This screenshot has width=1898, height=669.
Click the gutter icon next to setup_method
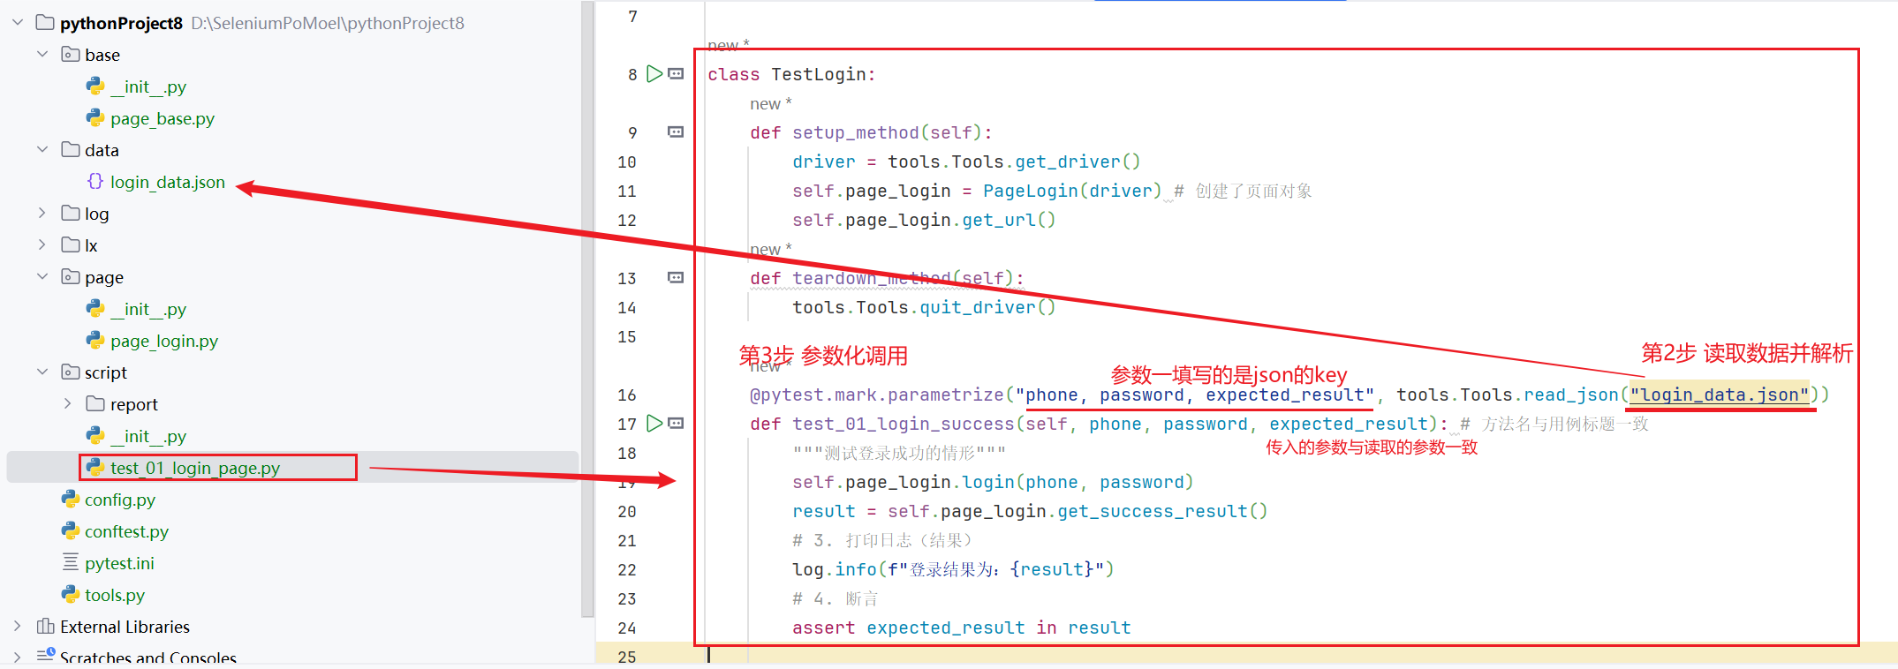tap(676, 132)
